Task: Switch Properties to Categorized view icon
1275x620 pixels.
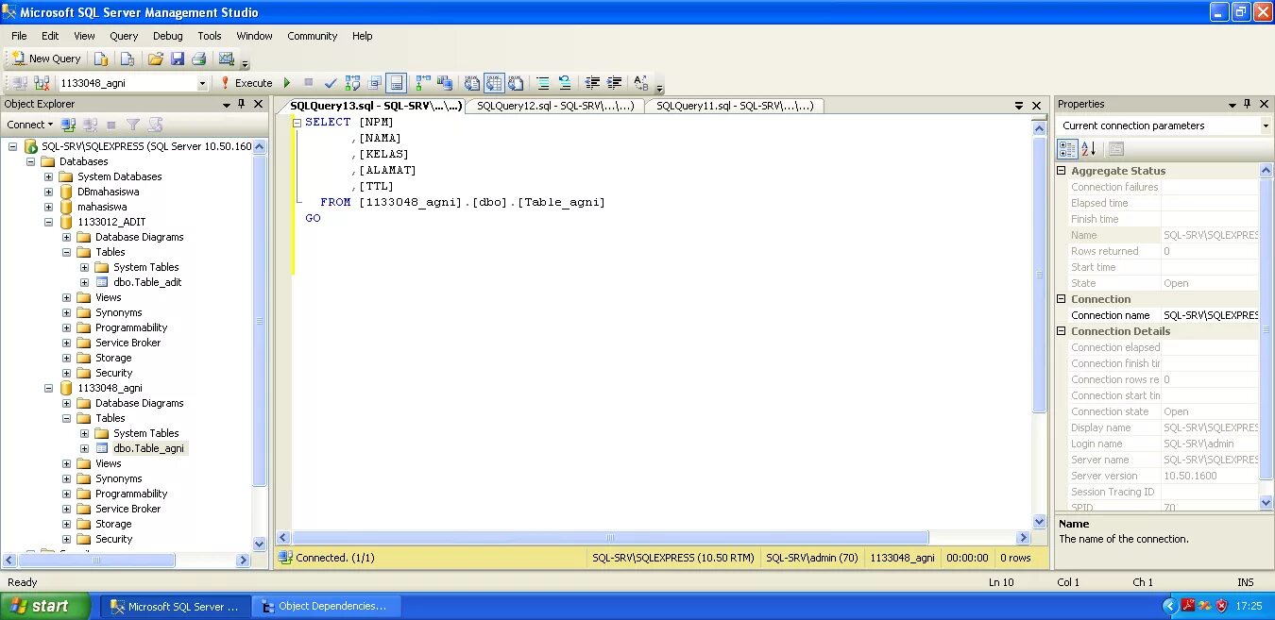Action: click(x=1067, y=149)
